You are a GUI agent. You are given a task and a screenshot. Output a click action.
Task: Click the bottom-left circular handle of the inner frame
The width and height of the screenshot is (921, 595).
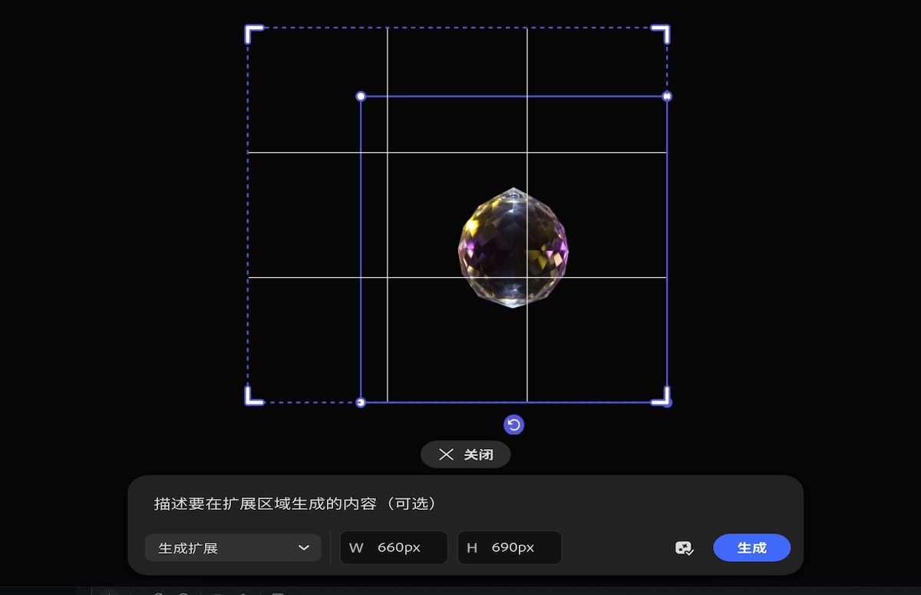coord(361,402)
